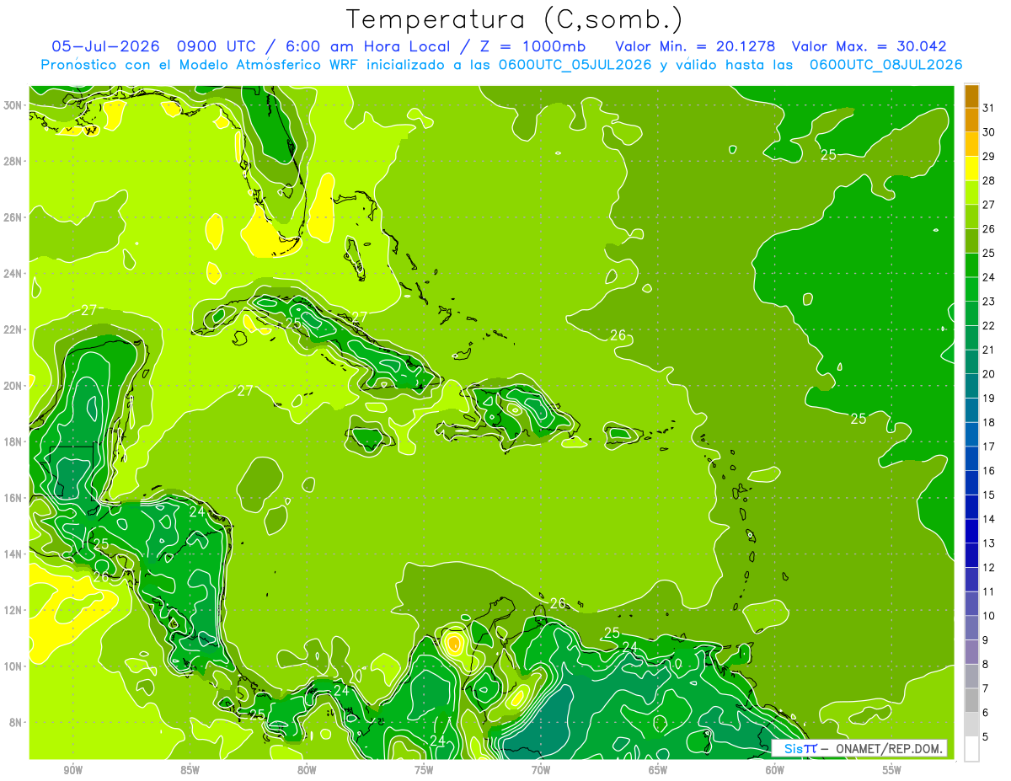
Task: Click the '65W' longitude axis label
Action: coord(658,770)
